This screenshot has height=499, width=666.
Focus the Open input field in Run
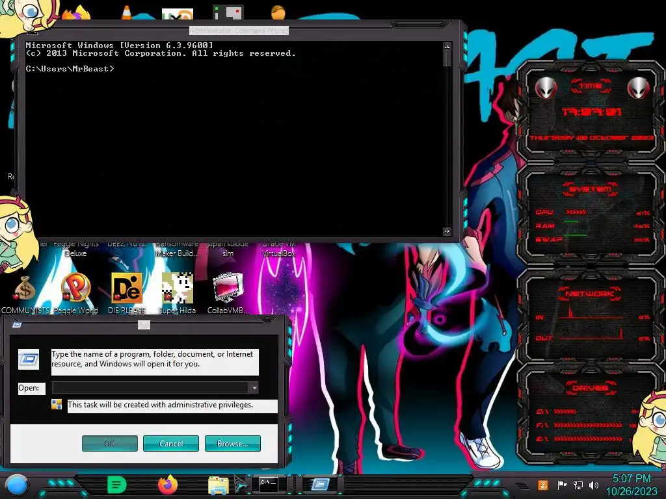point(150,387)
